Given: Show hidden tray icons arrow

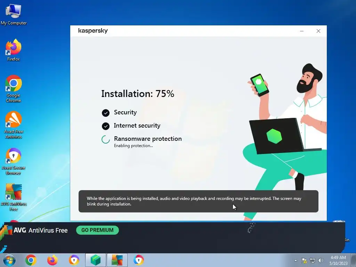Looking at the screenshot, I should pyautogui.click(x=296, y=260).
